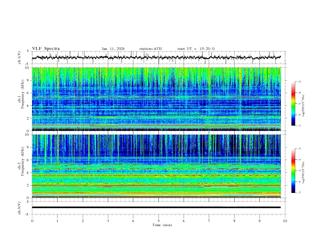The height and width of the screenshot is (248, 321).
Task: Click the ch.2 "Frequency (kHz)" axis label
Action: coord(23,161)
